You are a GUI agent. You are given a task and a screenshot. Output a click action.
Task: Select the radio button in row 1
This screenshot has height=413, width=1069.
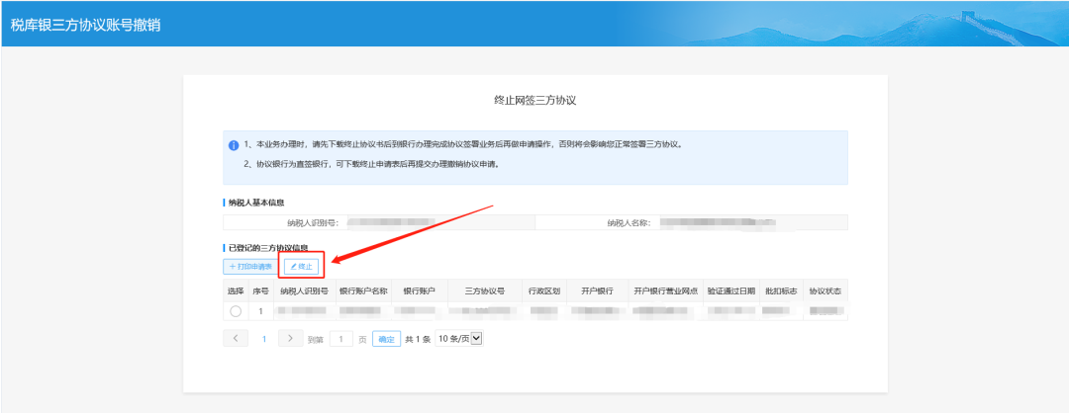coord(236,311)
